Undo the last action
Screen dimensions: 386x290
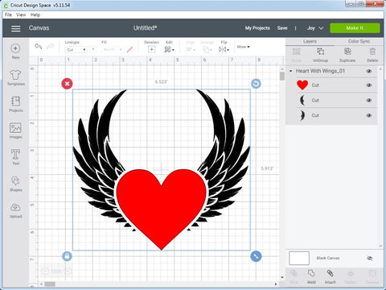click(38, 47)
